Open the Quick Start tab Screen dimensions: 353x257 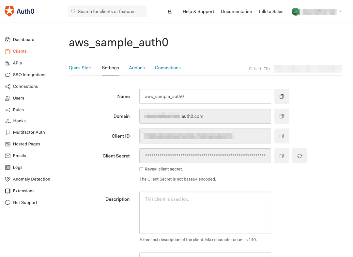tap(80, 68)
